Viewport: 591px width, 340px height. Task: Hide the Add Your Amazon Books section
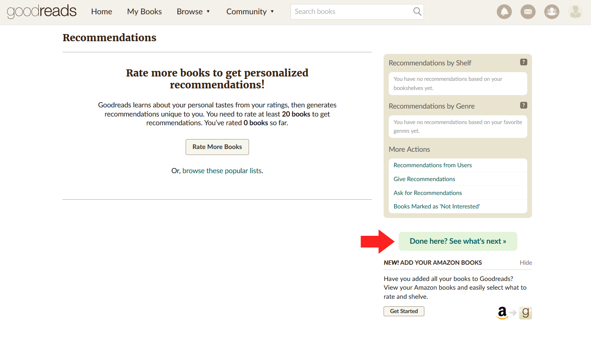pos(525,263)
